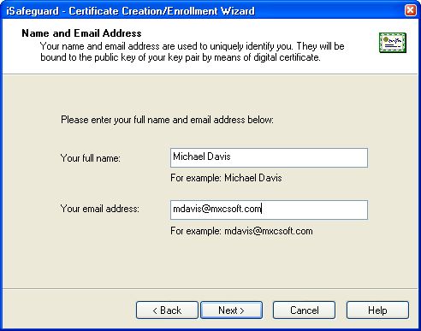Go back with the < Back button
The image size is (421, 331).
pos(167,310)
